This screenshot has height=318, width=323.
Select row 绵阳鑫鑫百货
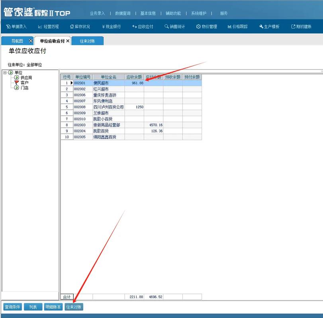pos(131,137)
